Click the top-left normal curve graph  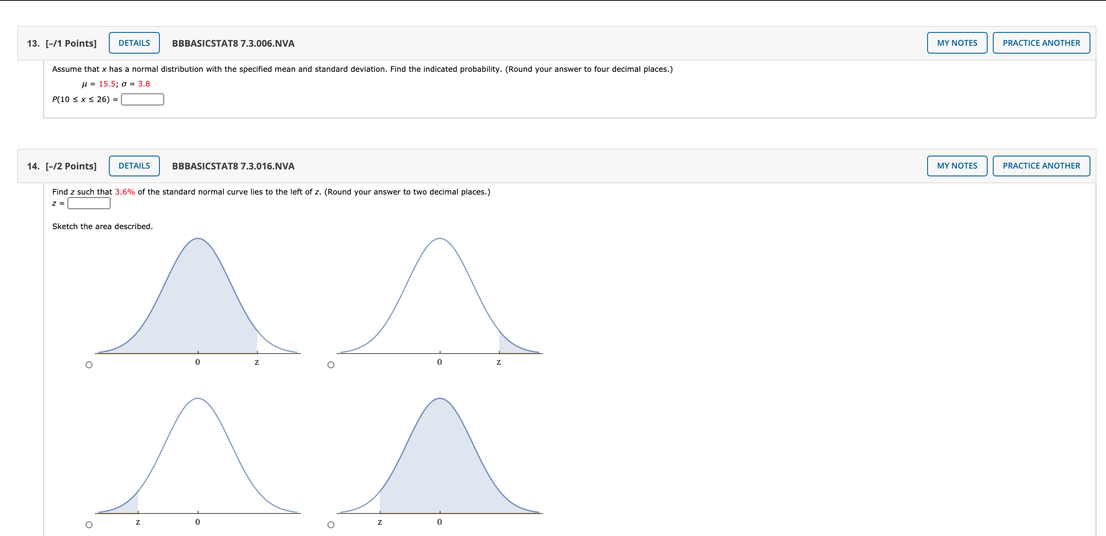click(x=198, y=298)
